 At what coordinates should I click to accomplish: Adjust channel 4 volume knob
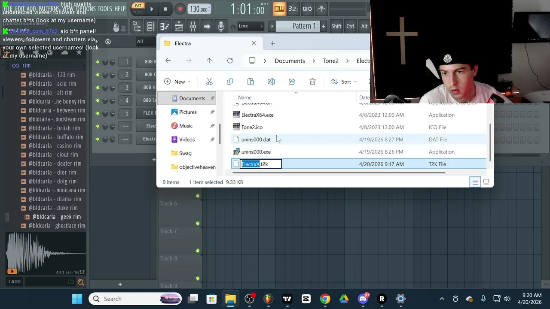112,100
